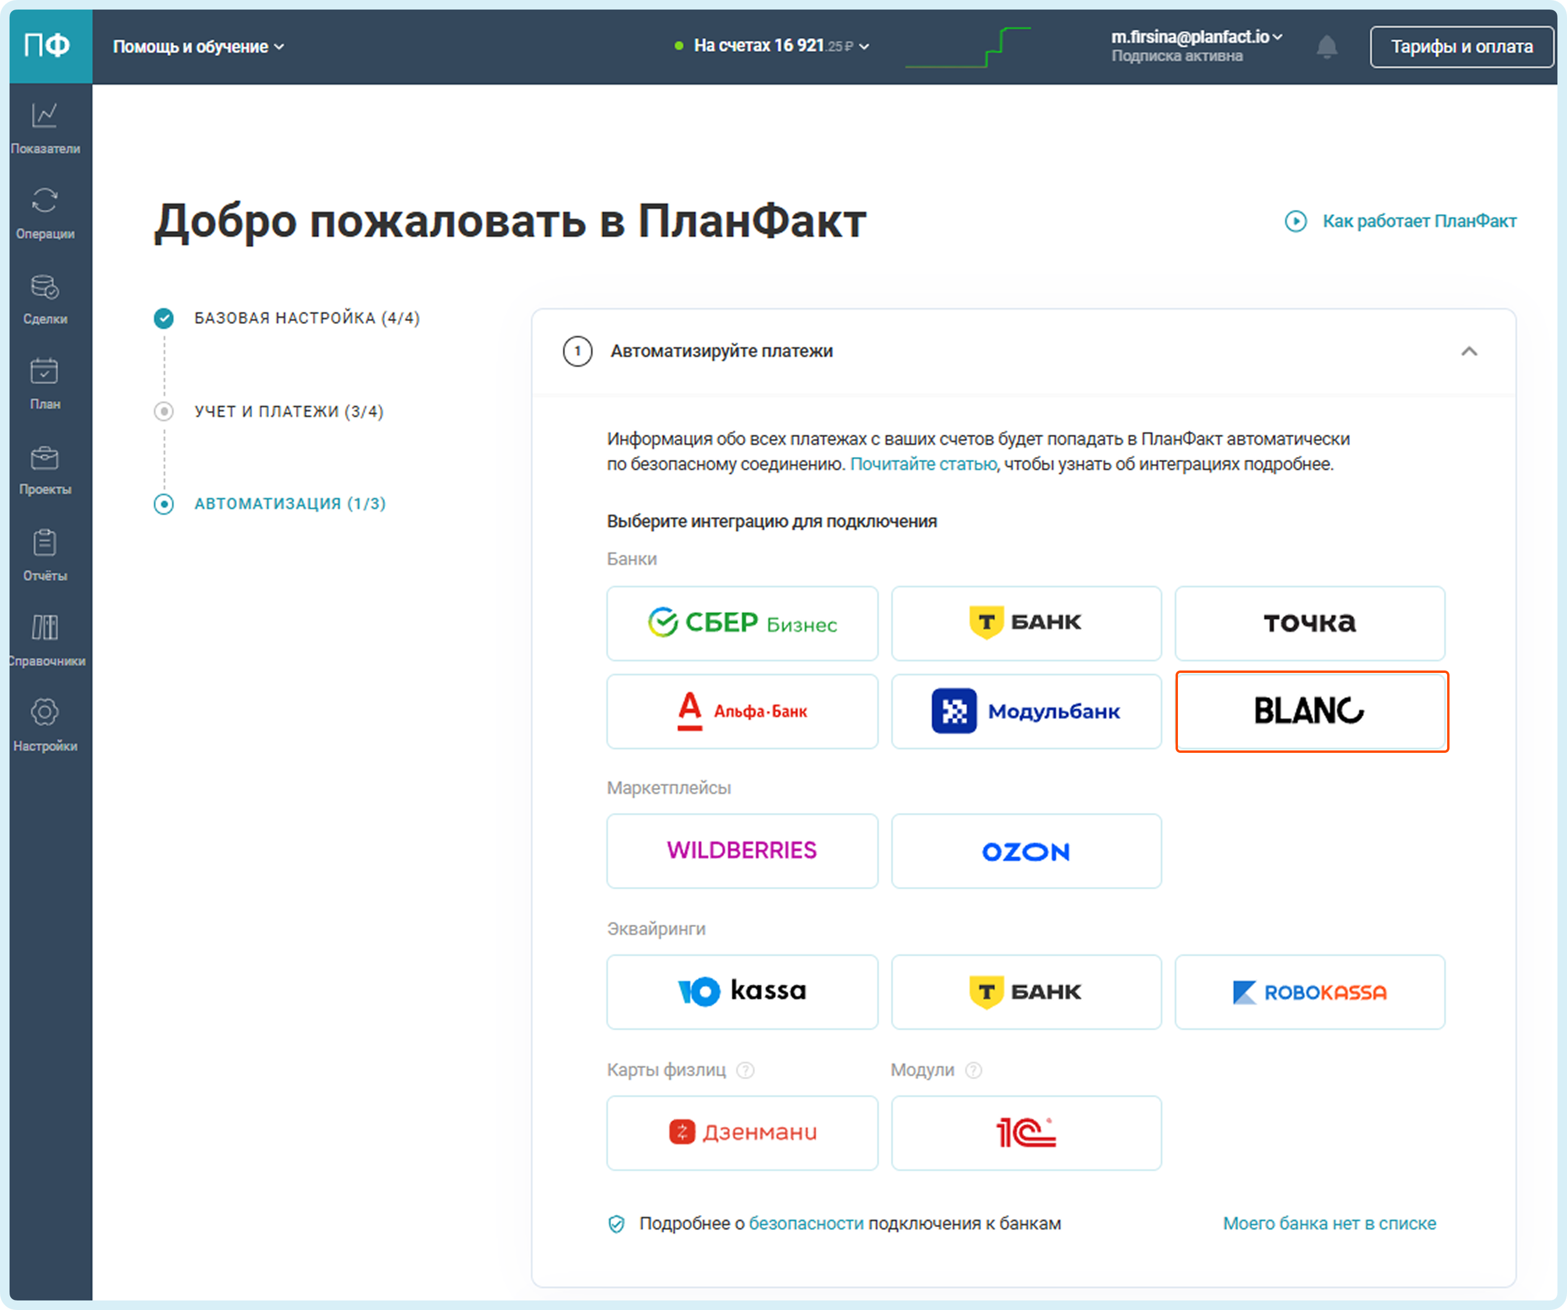
Task: Collapse the Автоматизируйте платежи section chevron
Action: [x=1469, y=351]
